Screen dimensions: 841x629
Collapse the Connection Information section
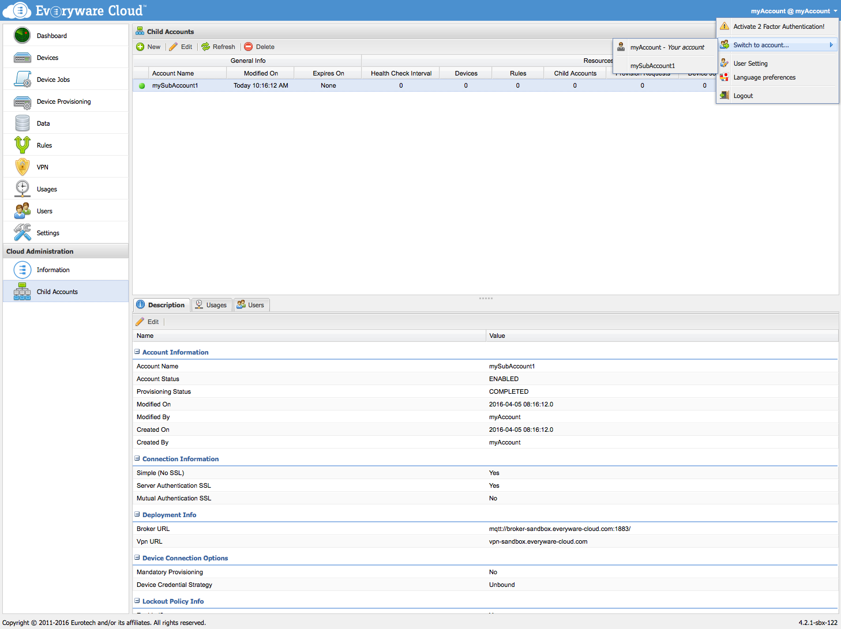[137, 458]
